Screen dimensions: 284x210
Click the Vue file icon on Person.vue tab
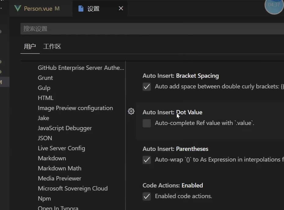(x=18, y=9)
